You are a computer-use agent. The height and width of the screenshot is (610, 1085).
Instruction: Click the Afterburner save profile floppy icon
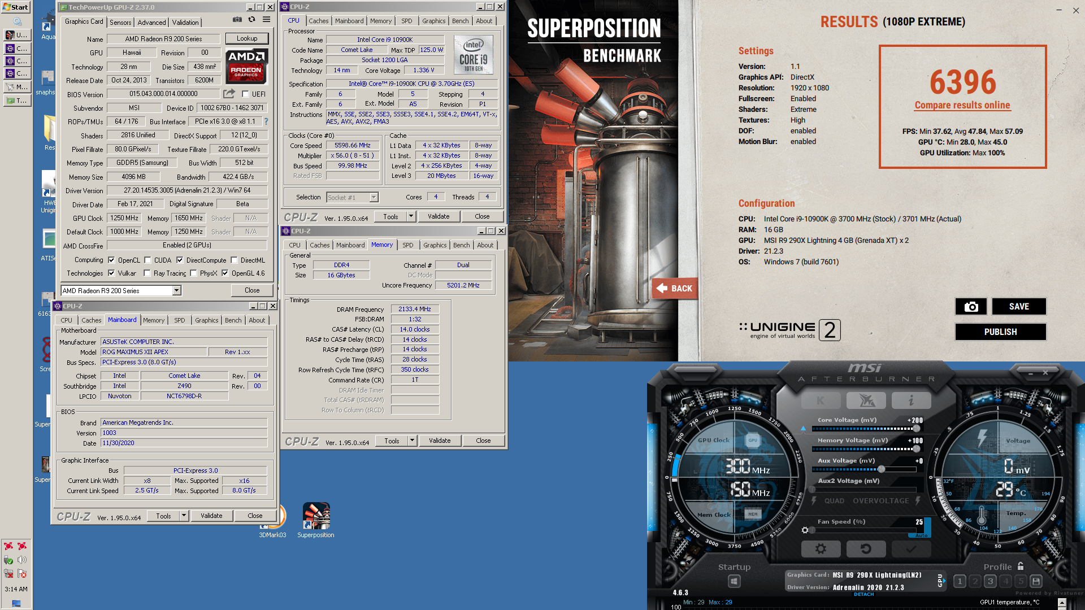pyautogui.click(x=1036, y=581)
